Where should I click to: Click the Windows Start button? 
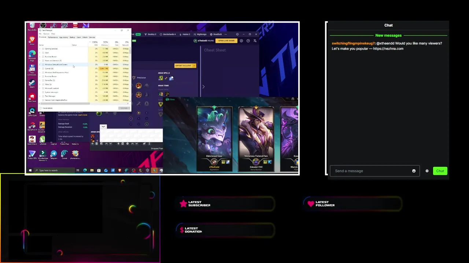(x=30, y=170)
